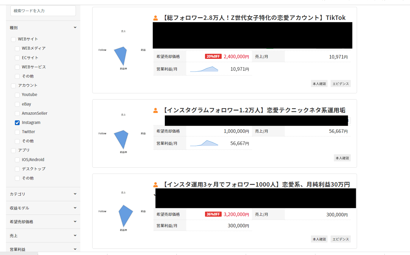Check the WEBメディア checkbox
This screenshot has width=410, height=255.
[x=17, y=48]
